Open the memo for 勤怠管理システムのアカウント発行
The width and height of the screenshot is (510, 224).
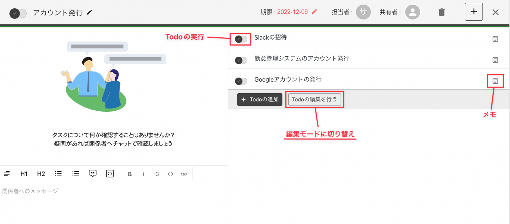495,60
